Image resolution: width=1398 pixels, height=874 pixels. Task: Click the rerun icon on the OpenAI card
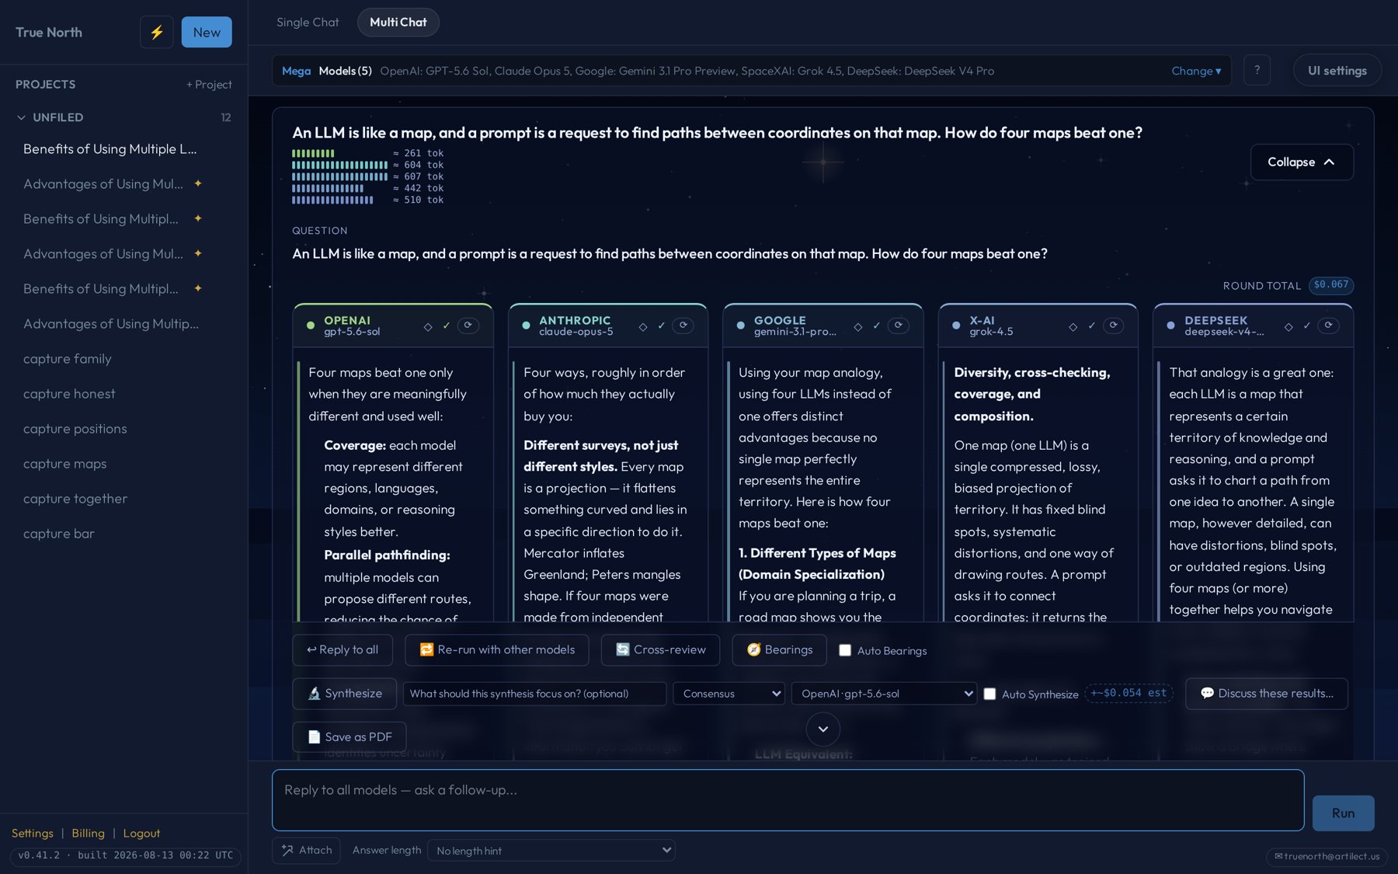click(x=468, y=326)
